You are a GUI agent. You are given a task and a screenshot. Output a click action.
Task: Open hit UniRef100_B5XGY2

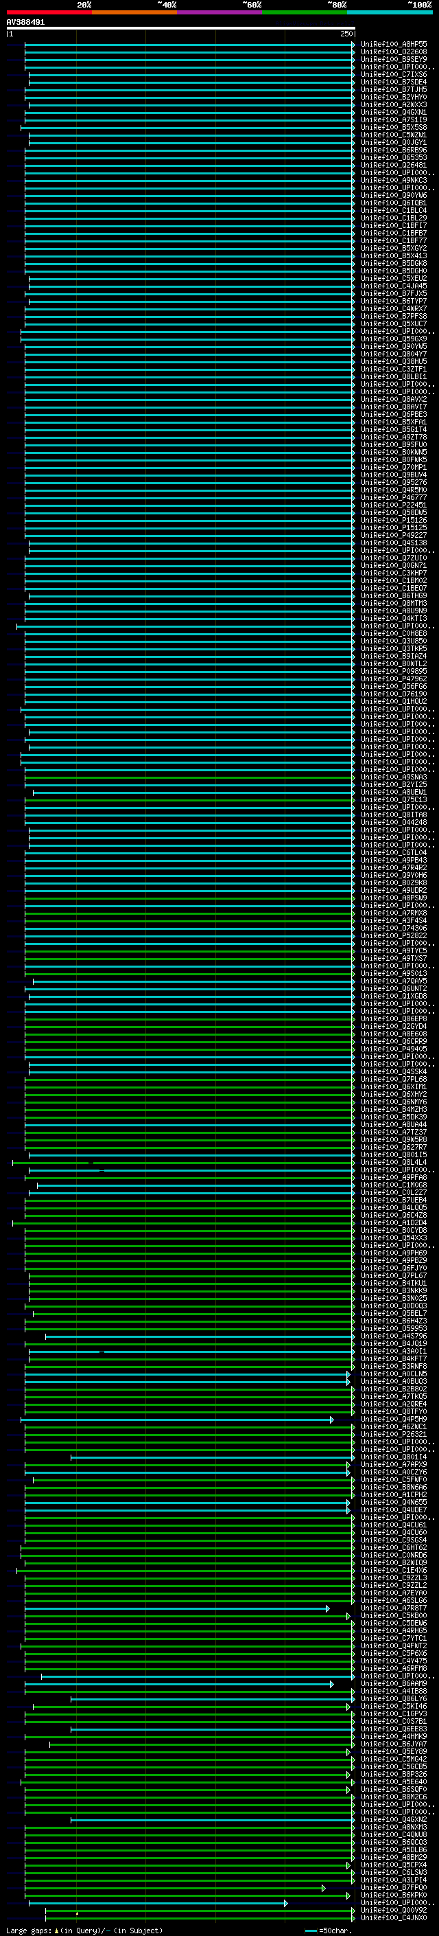(394, 248)
